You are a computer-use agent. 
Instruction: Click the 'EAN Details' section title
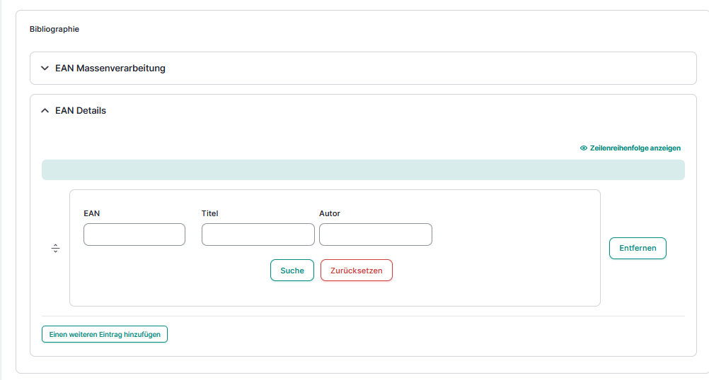click(x=81, y=111)
